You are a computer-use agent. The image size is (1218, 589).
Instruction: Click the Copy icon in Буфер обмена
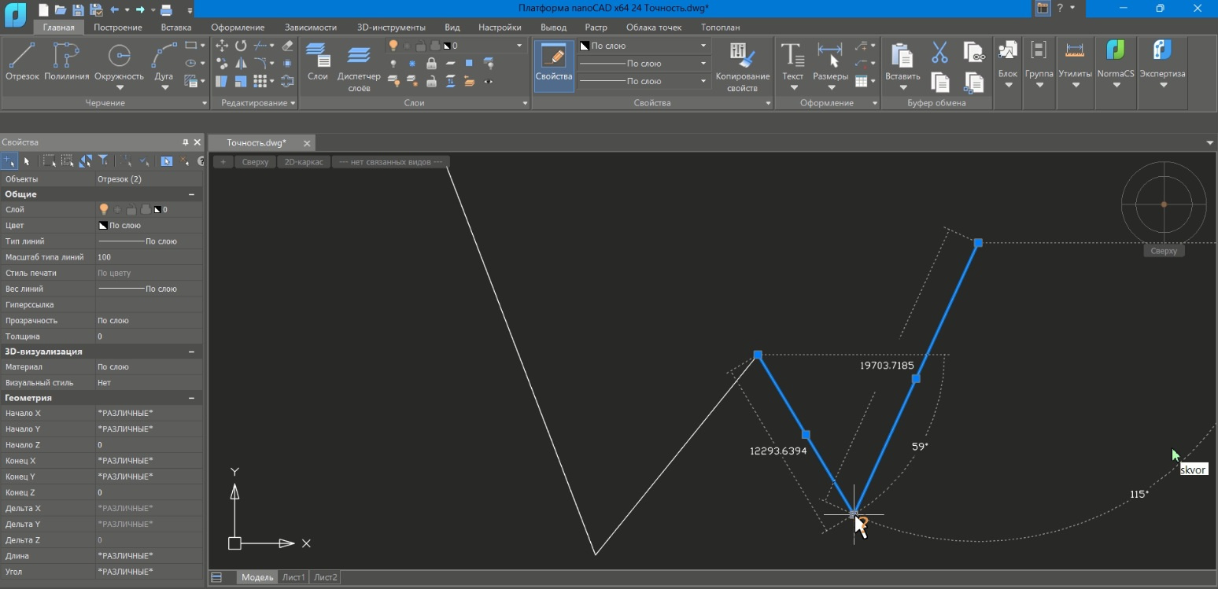939,81
